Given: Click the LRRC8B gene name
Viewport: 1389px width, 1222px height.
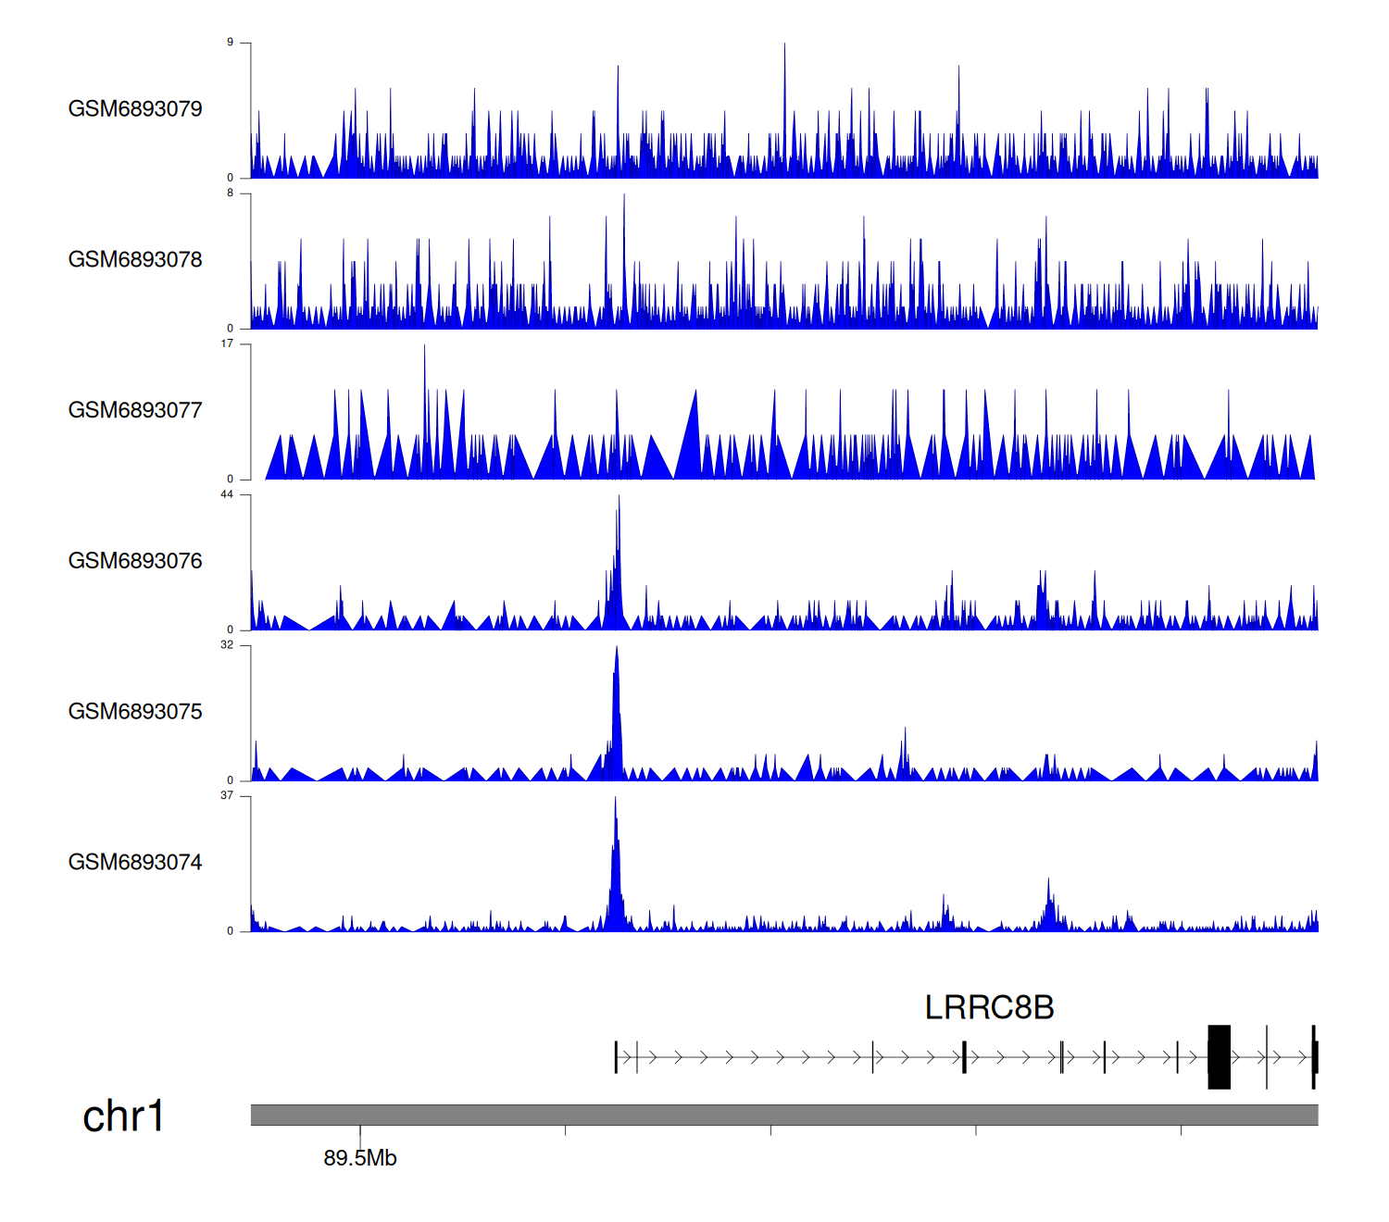Looking at the screenshot, I should tap(989, 1007).
